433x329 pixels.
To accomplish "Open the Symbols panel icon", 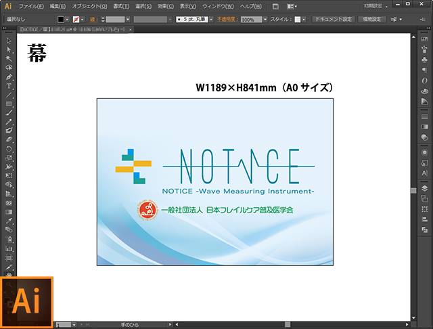I will tap(424, 60).
